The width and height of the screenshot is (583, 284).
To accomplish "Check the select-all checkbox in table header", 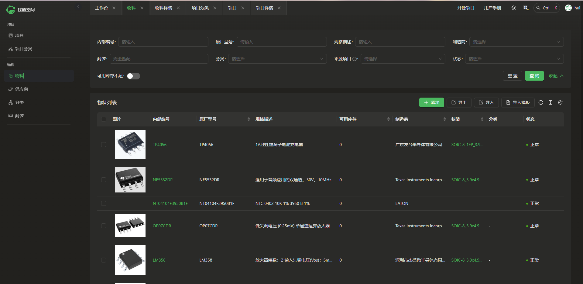I will click(104, 119).
